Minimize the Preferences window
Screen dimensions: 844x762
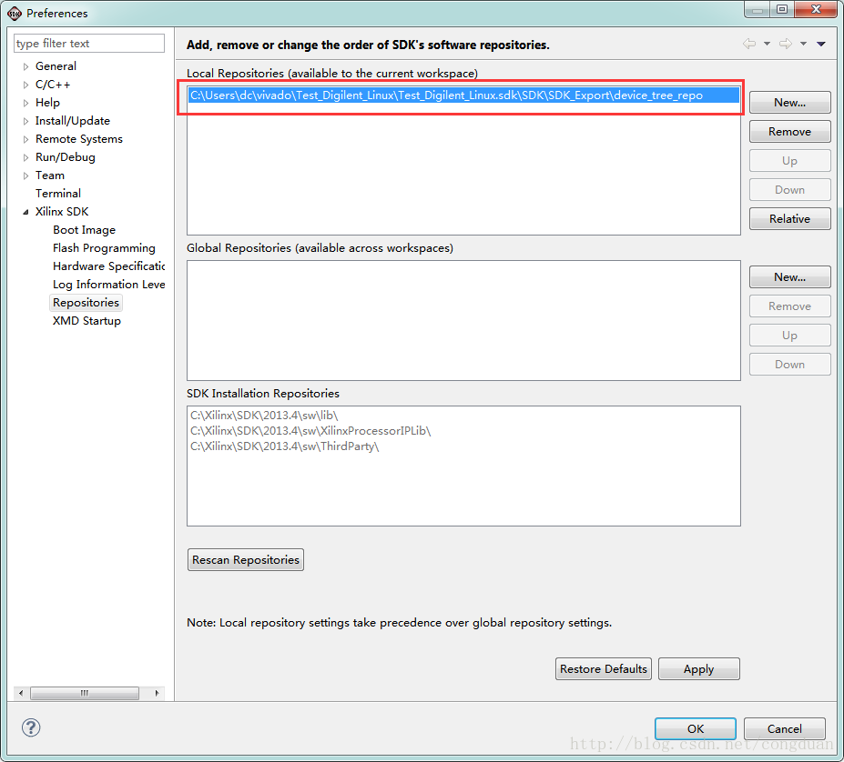(x=758, y=9)
